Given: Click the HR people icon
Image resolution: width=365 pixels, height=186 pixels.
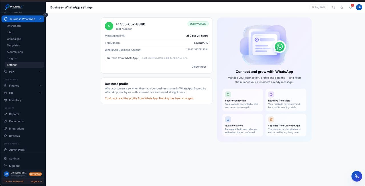Looking at the screenshot, I should (x=5, y=93).
